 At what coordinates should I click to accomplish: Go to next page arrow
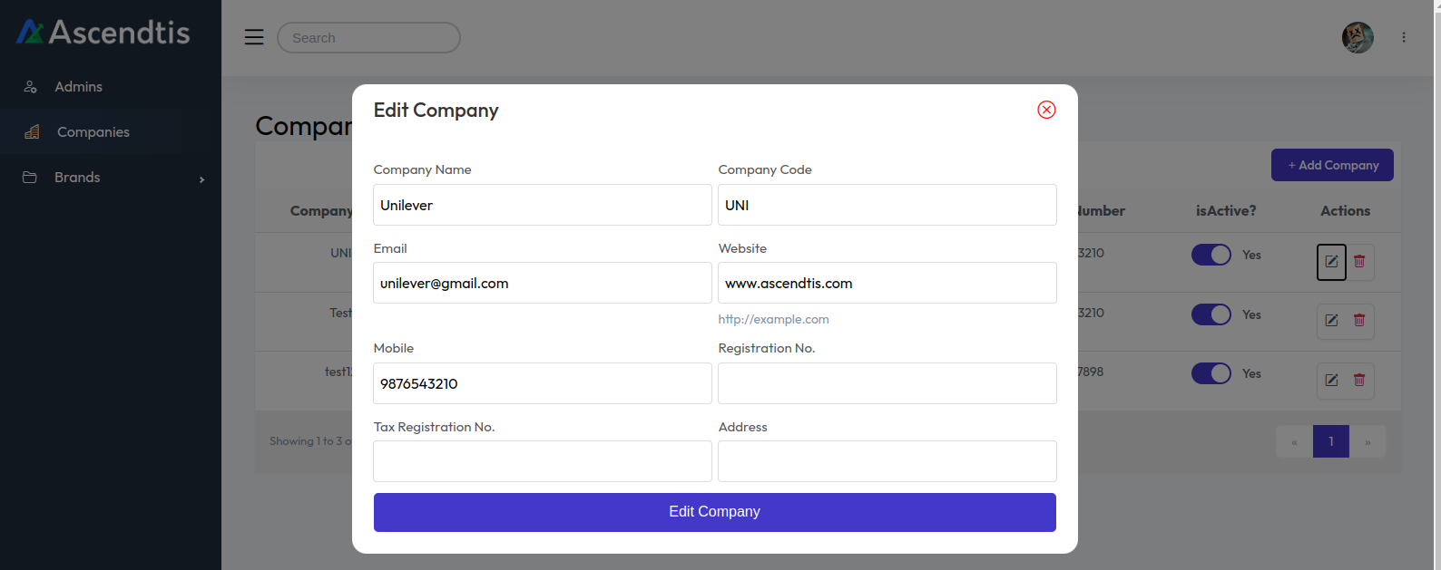[1367, 442]
